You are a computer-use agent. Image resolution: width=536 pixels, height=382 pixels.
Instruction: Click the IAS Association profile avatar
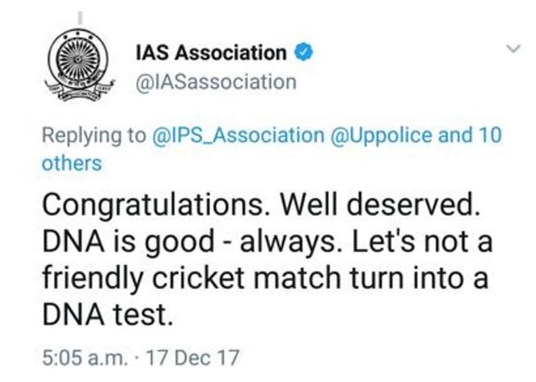(78, 65)
